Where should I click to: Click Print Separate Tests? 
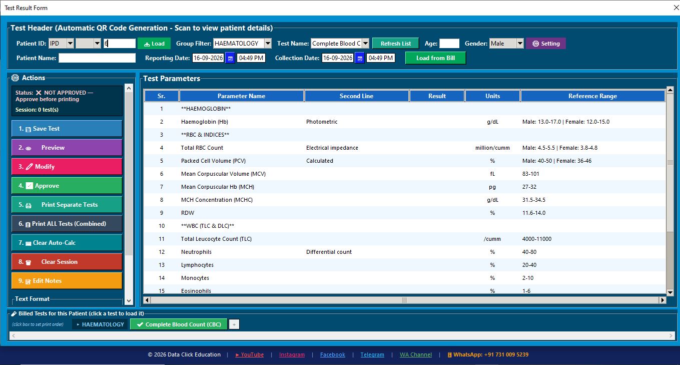click(x=67, y=205)
